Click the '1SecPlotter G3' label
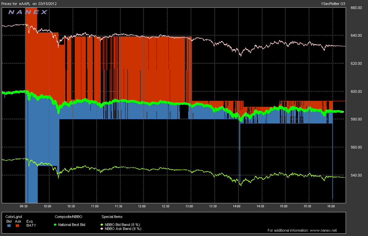 (333, 4)
